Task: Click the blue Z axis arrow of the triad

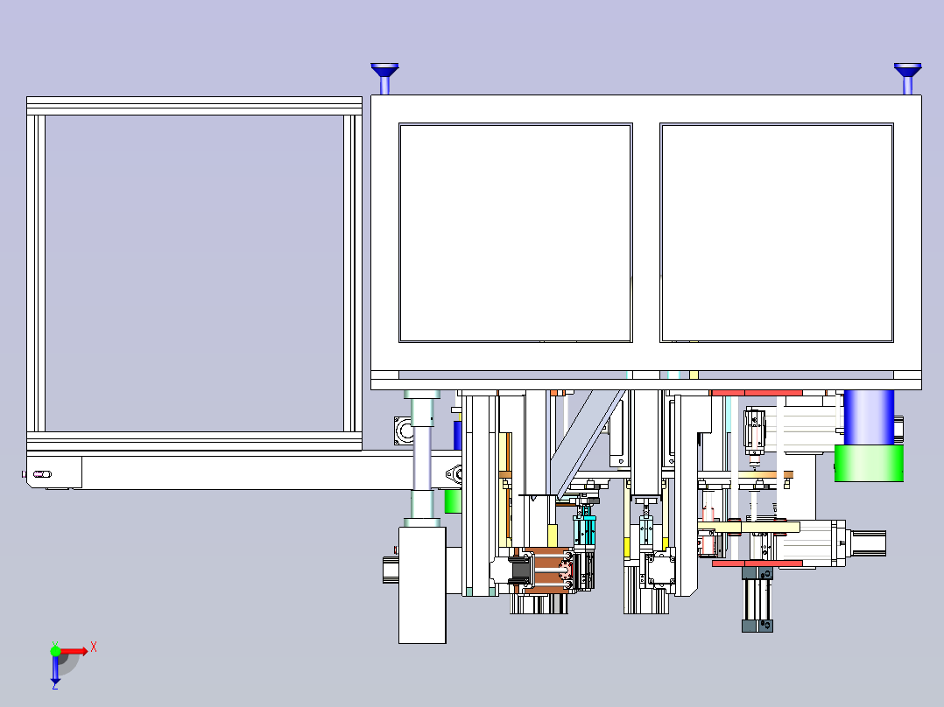Action: pyautogui.click(x=55, y=671)
